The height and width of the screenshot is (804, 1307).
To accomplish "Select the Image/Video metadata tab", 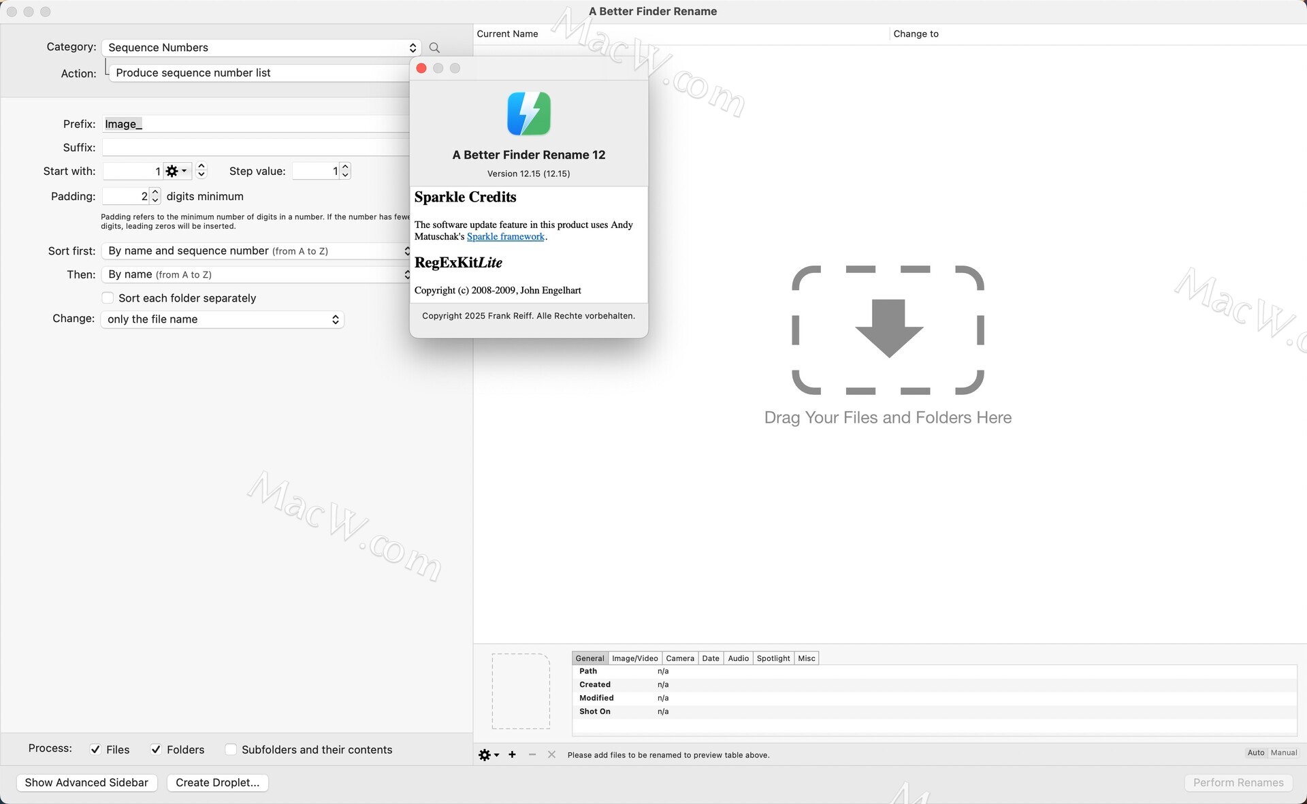I will [634, 658].
